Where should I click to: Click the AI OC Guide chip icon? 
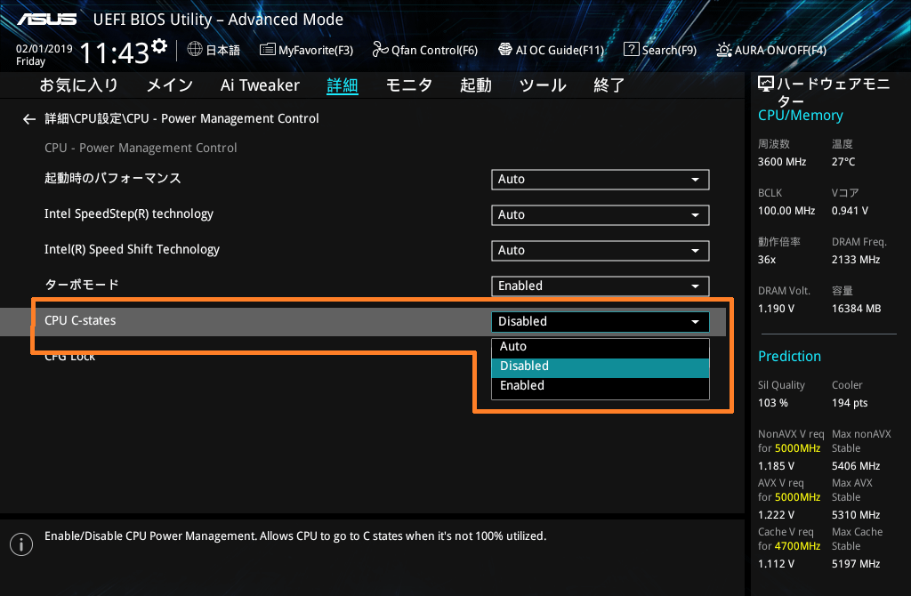point(505,50)
